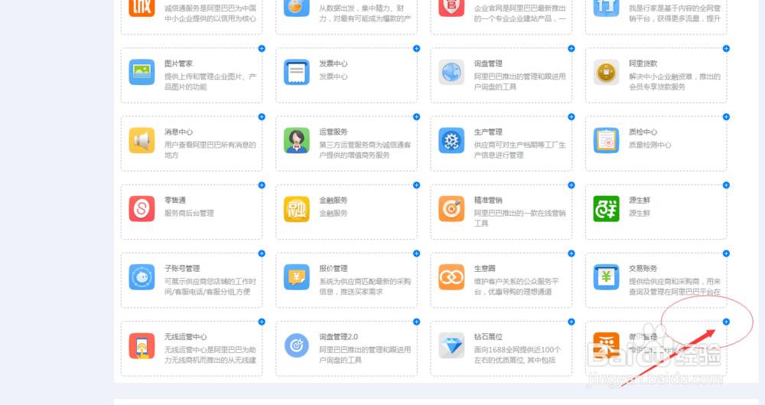Open the 消息中心 megaphone icon
Screen dimensions: 765x405
pyautogui.click(x=142, y=140)
